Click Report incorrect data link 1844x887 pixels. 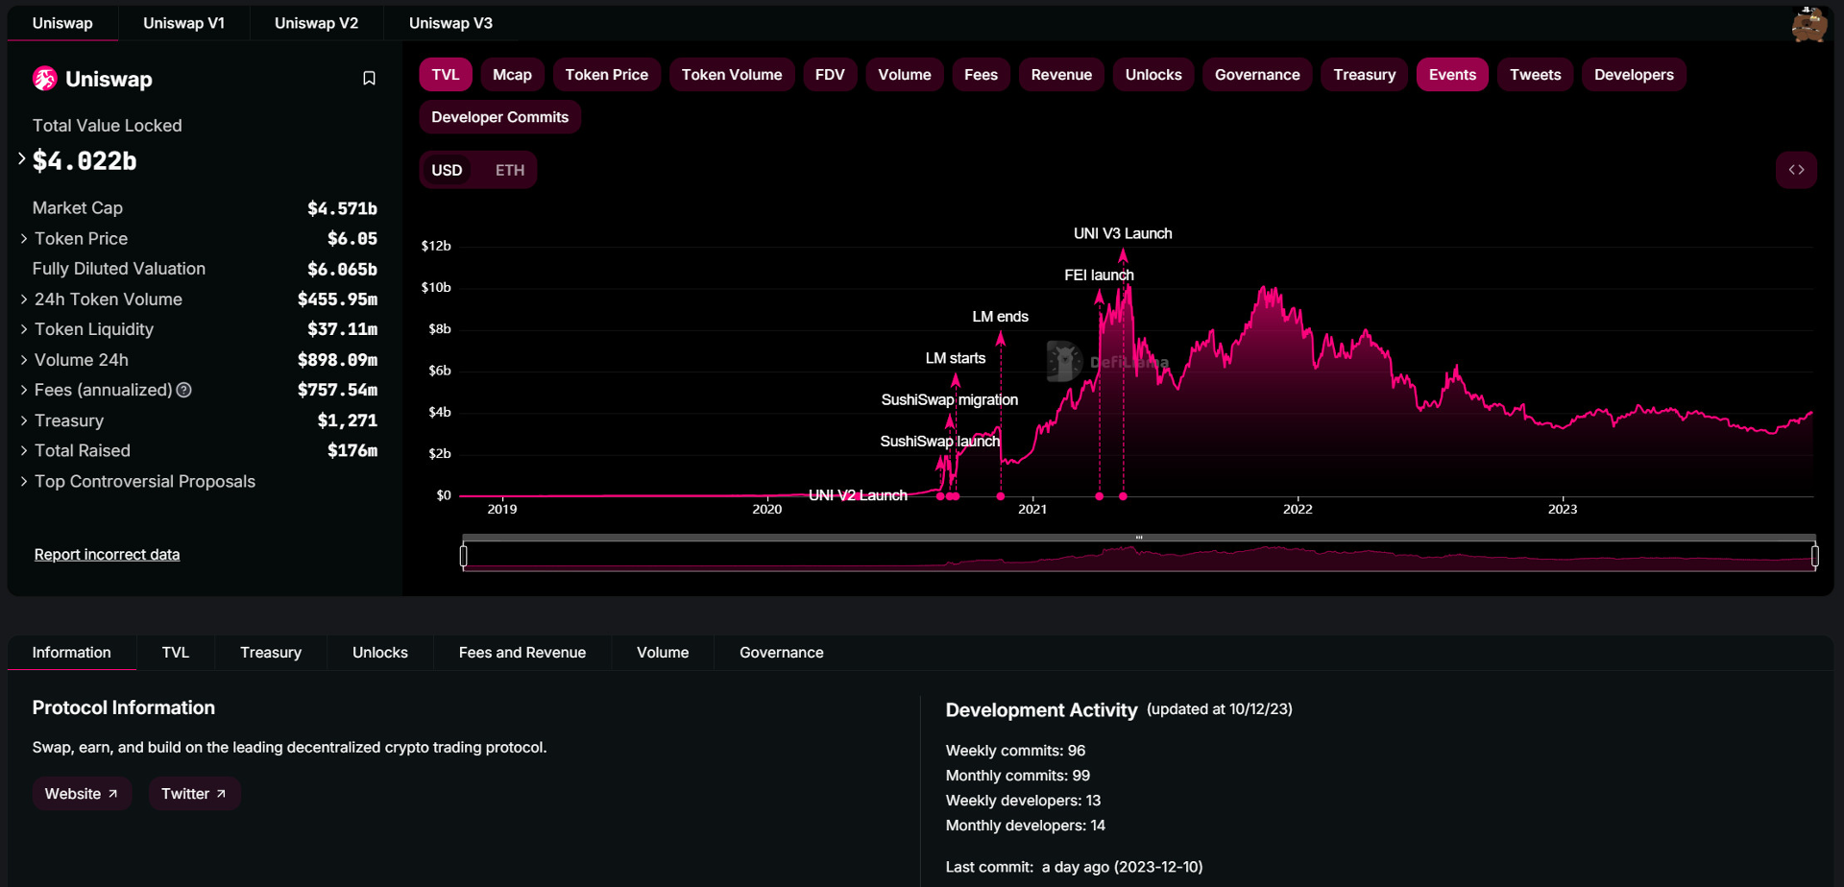[x=107, y=554]
